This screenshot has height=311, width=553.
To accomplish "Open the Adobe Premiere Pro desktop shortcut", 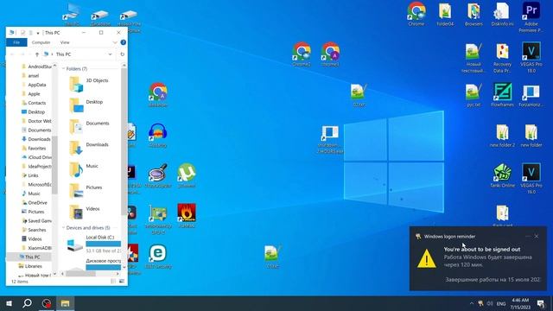I will [x=531, y=17].
